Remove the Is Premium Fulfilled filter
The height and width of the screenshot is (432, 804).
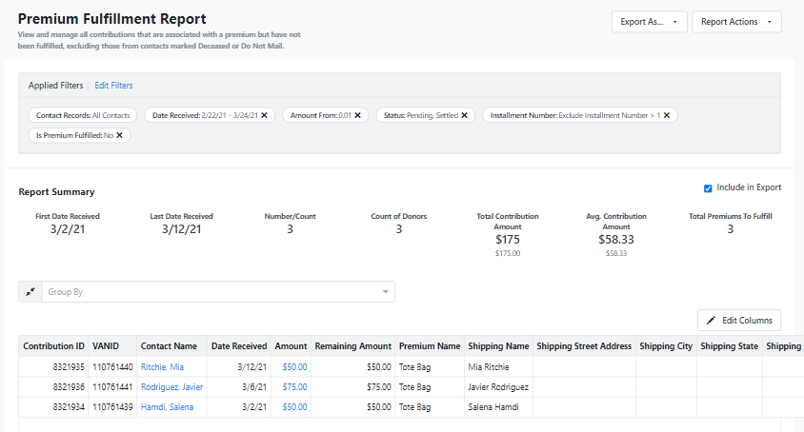click(119, 135)
